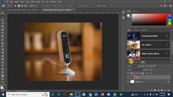Select the Move tool
Screen dimensions: 173x97
coord(2,13)
